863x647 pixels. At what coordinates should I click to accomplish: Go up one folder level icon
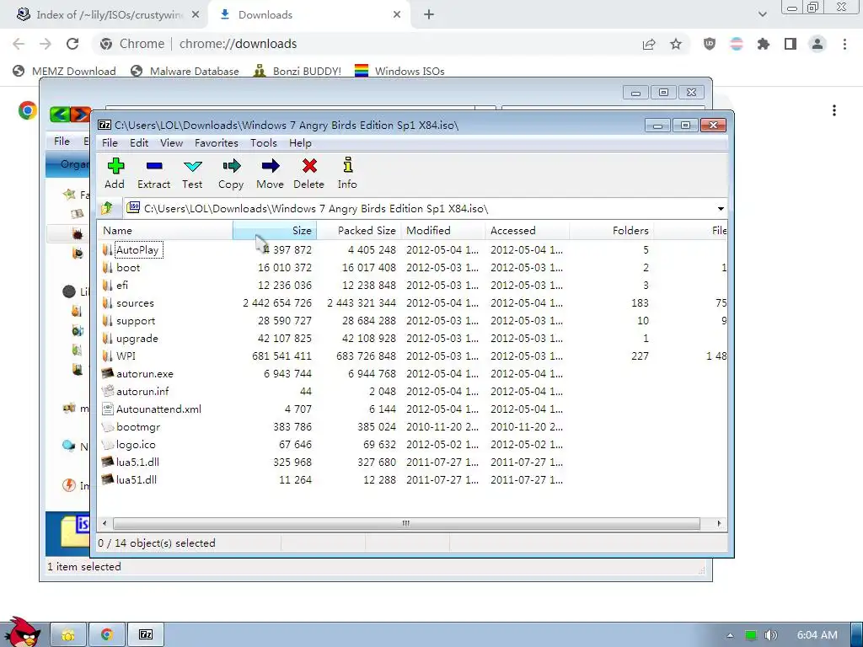(x=107, y=208)
